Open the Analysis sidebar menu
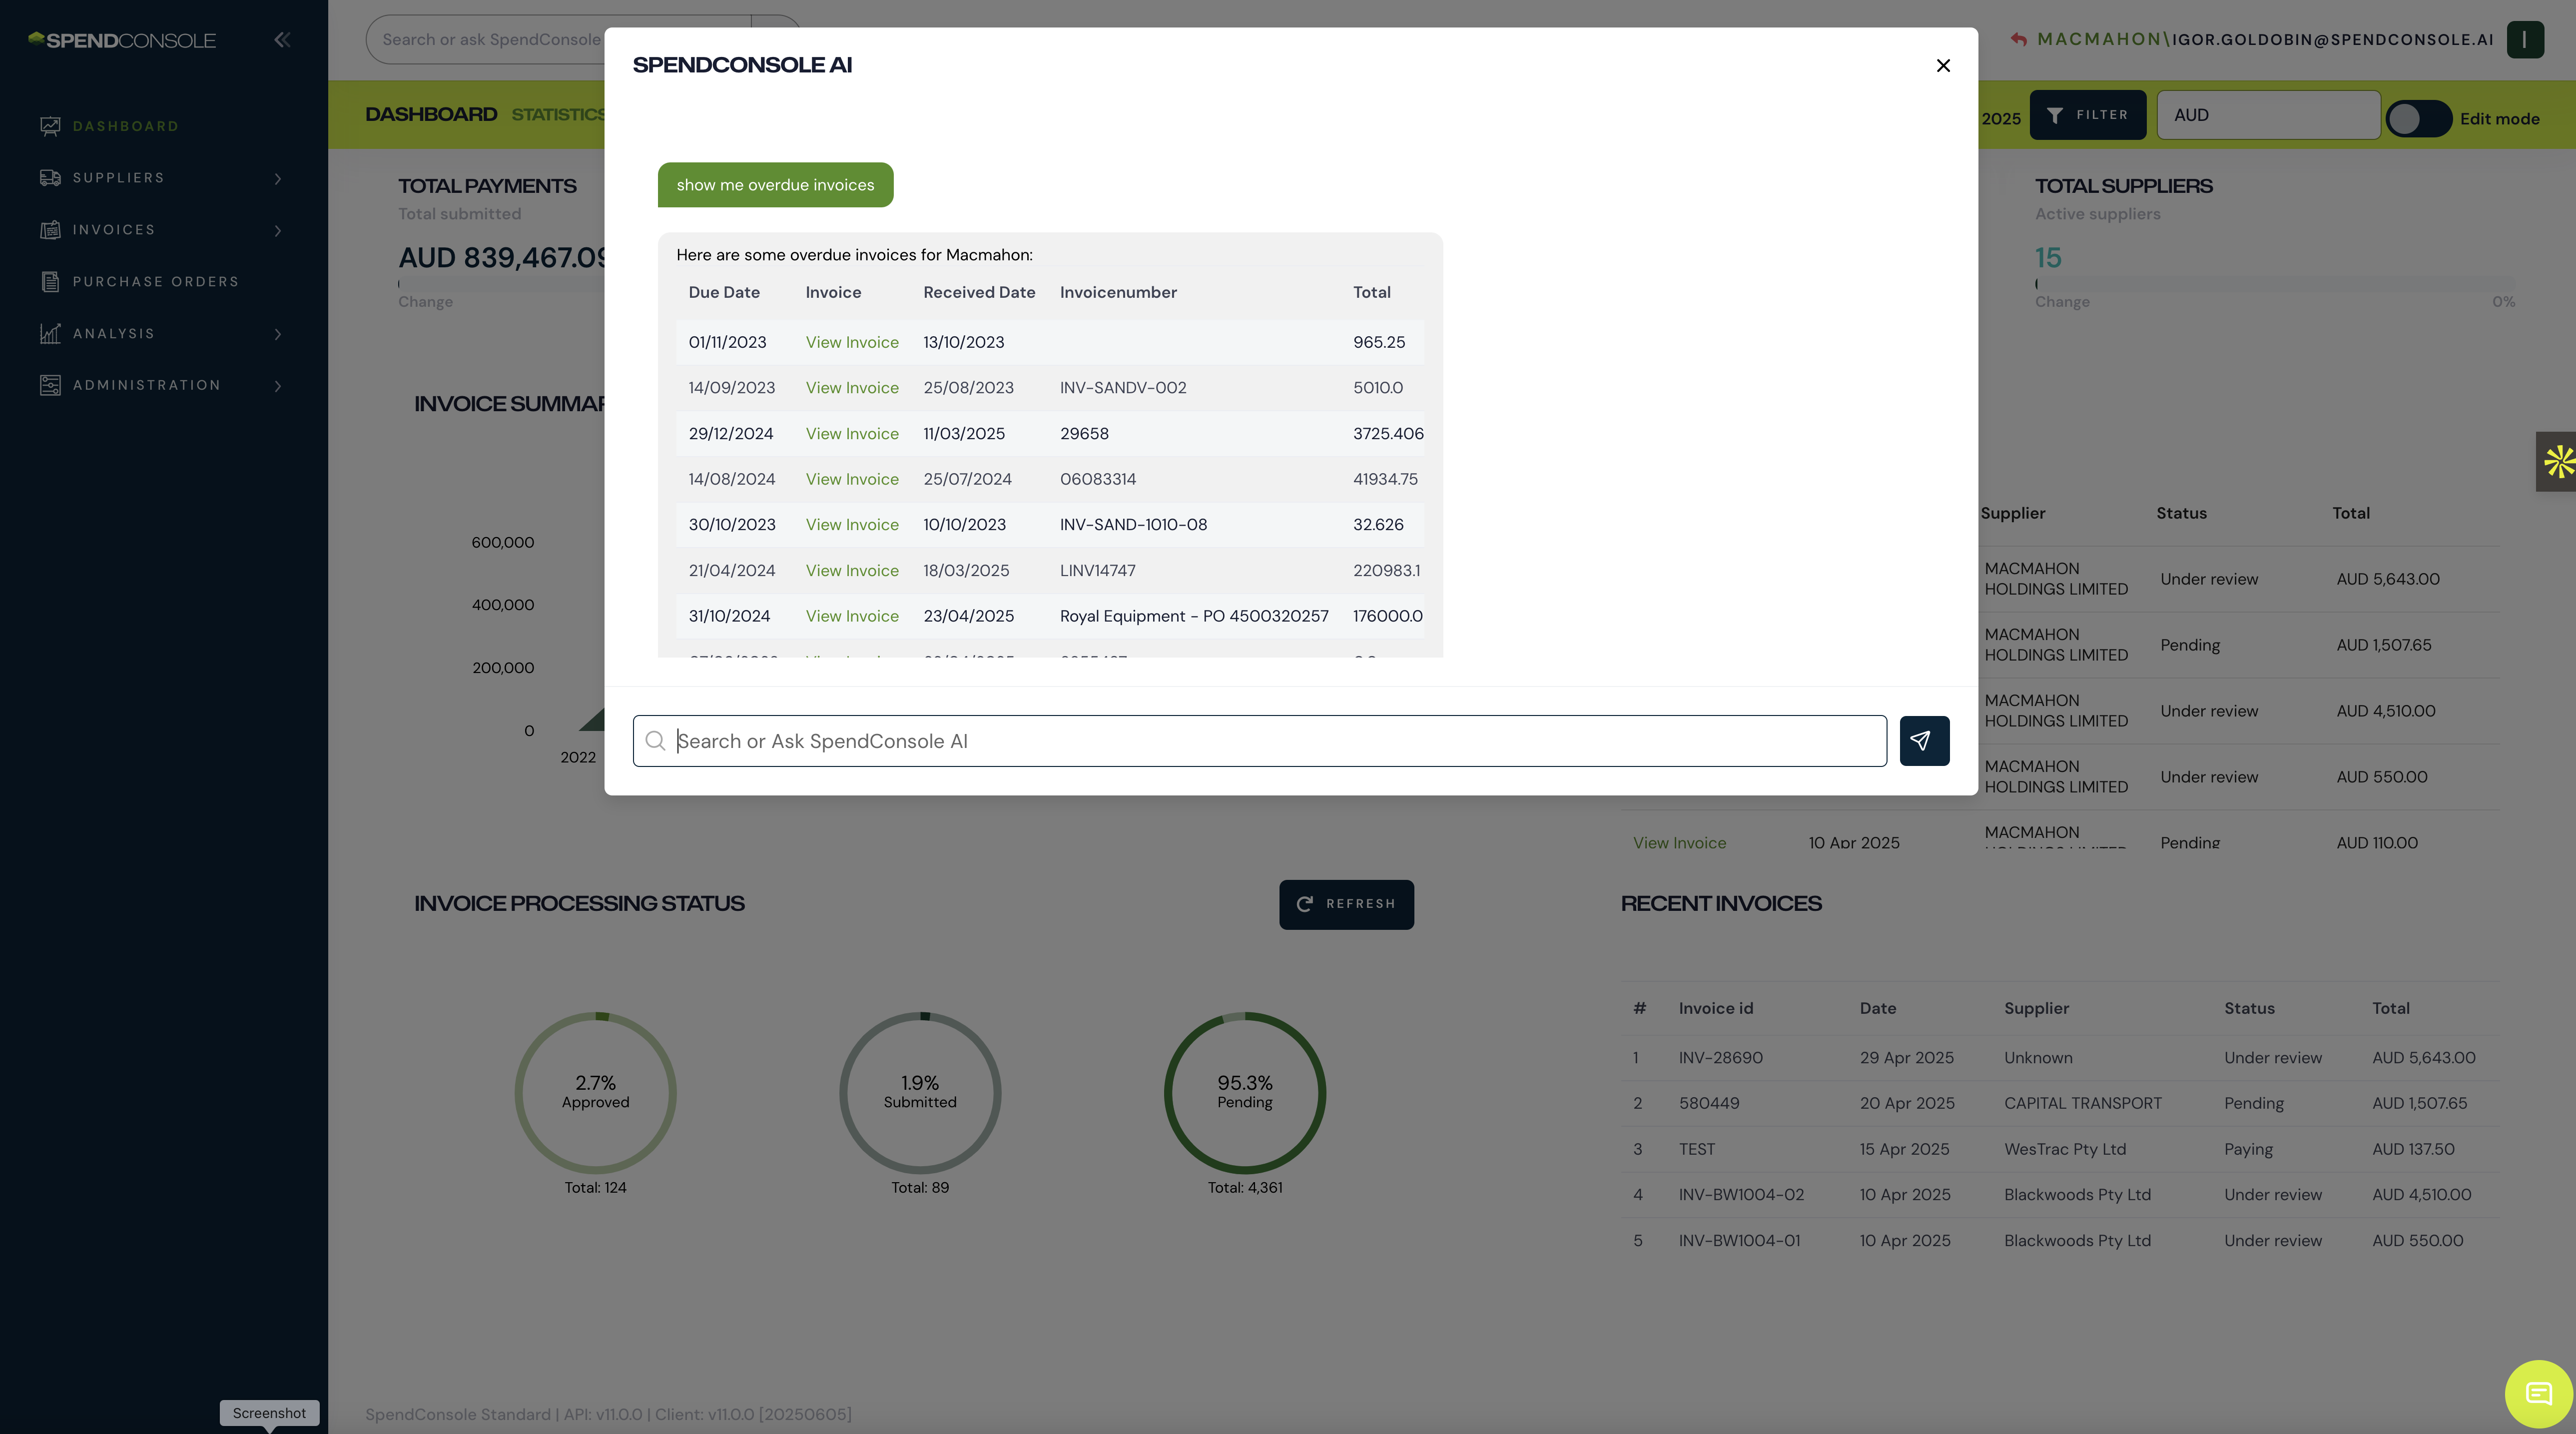Screen dimensions: 2576x1434 114,334
